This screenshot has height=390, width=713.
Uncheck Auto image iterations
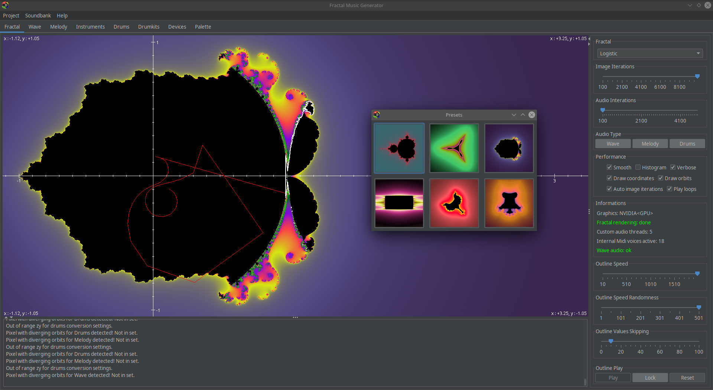point(609,189)
